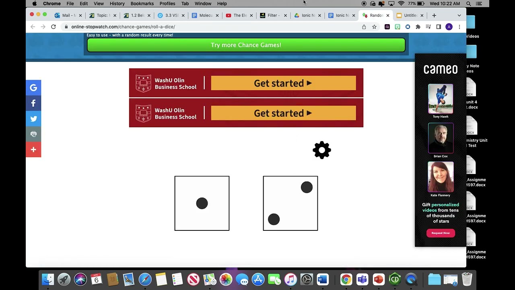Bookmark this page with the star icon
Screen dimensions: 515x290
tap(374, 27)
